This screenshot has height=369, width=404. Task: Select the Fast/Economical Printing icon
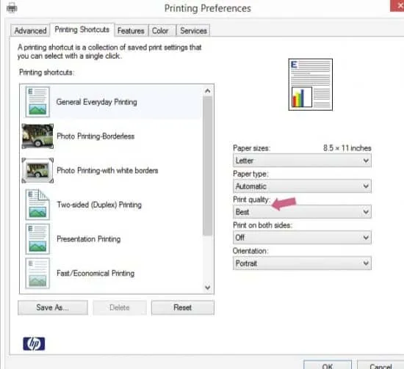37,273
